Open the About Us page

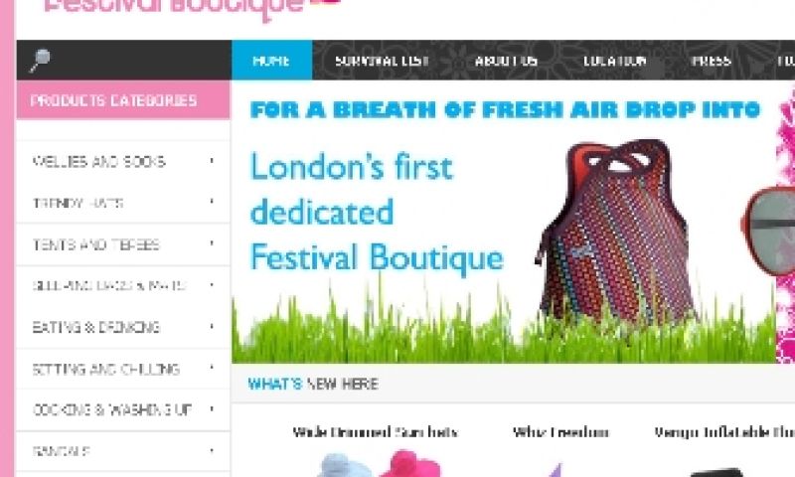tap(506, 61)
